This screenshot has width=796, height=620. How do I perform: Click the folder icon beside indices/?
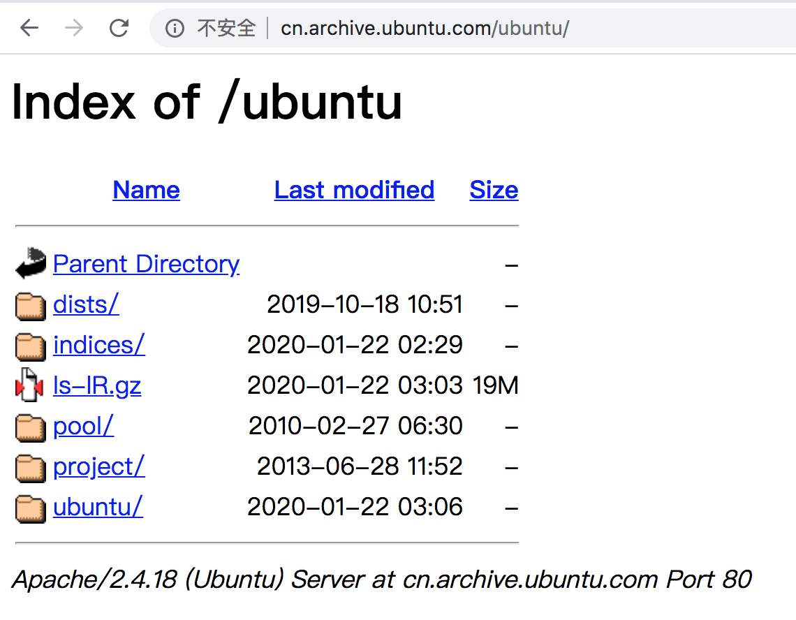click(x=30, y=346)
